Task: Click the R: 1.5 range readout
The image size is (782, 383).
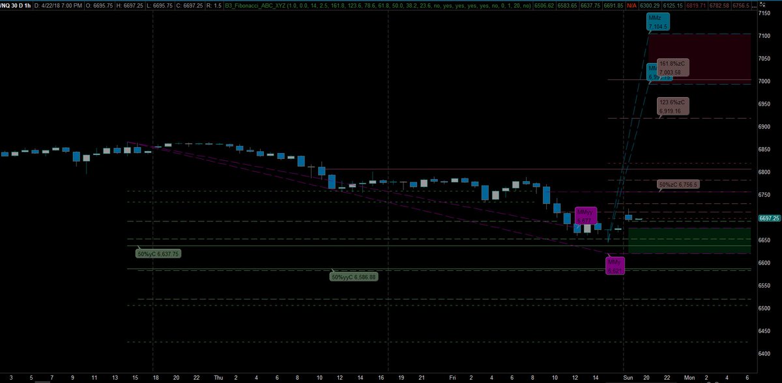Action: (x=214, y=5)
